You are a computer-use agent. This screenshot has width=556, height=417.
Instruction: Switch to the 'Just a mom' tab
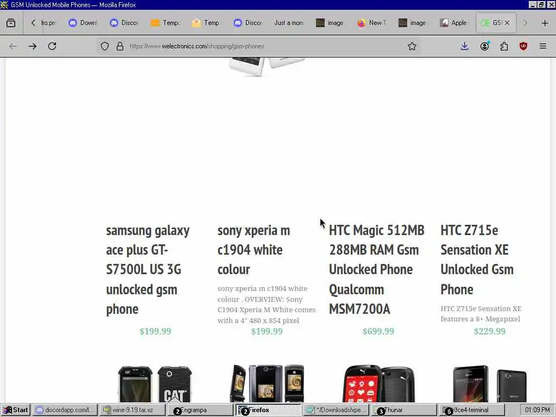tap(289, 23)
